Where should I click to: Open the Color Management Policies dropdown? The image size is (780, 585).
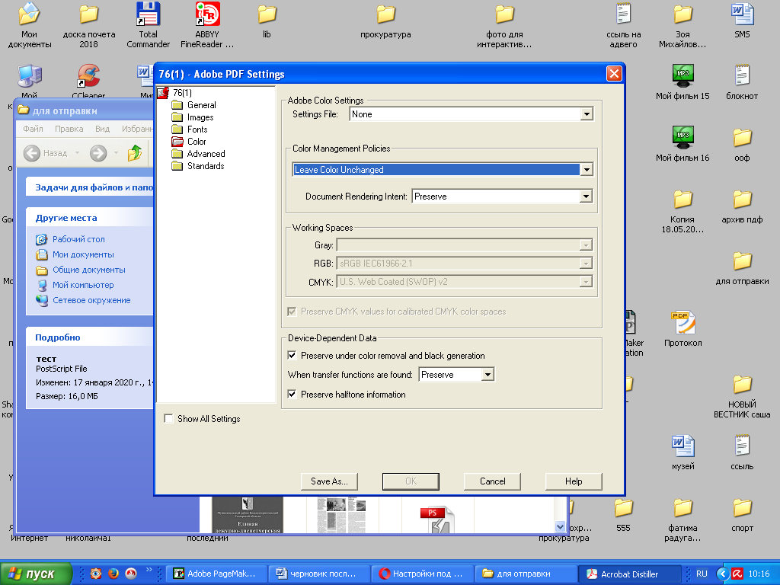(587, 170)
